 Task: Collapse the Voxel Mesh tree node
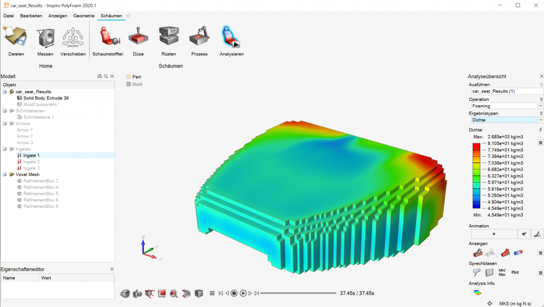point(5,175)
